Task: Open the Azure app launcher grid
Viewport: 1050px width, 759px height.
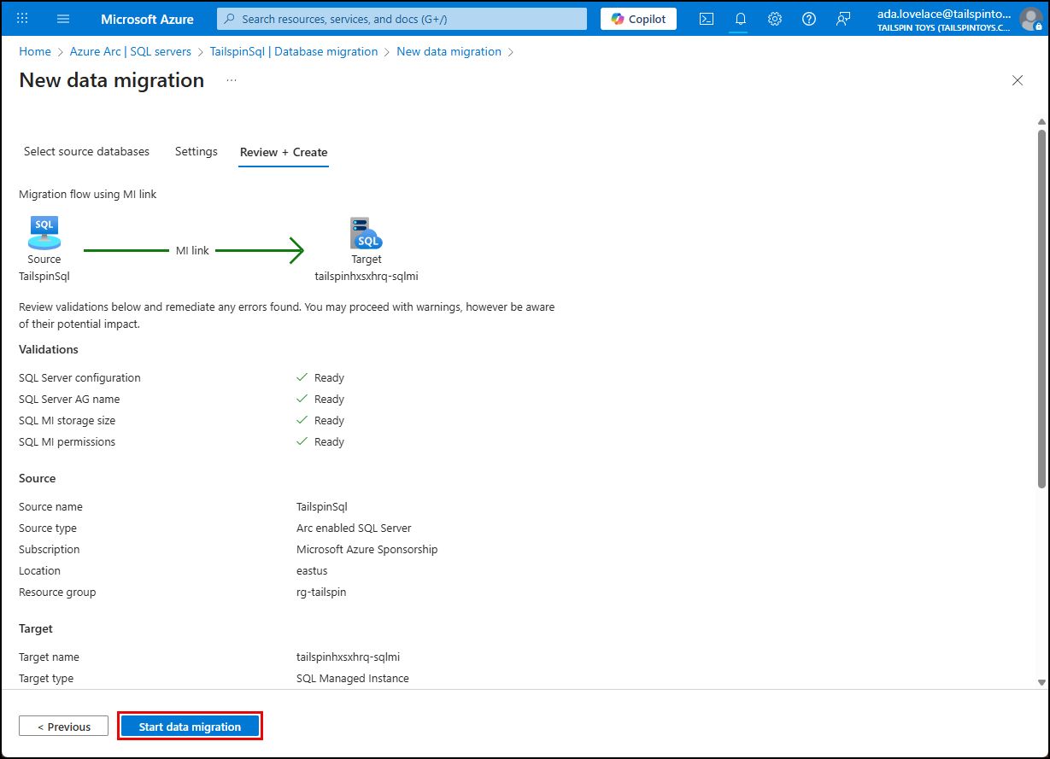Action: tap(22, 18)
